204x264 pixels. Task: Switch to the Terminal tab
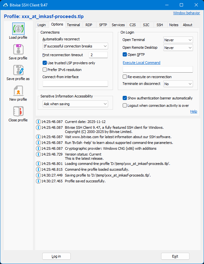[x=74, y=25]
